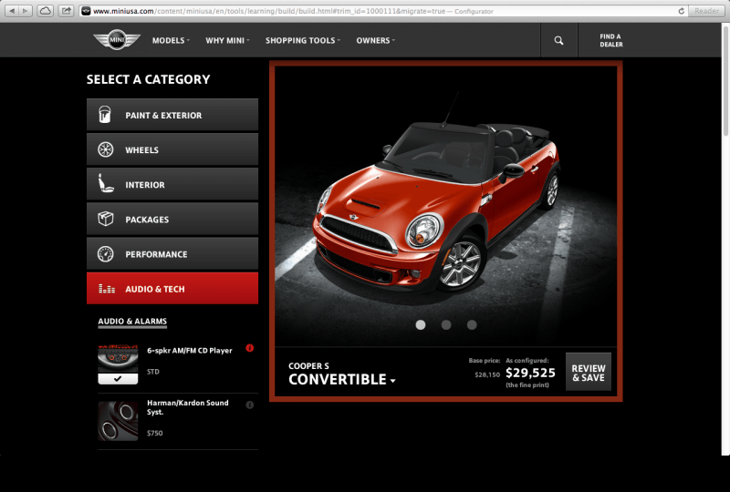
Task: Click the Harman/Kardon Sound Syst. title
Action: tap(188, 407)
